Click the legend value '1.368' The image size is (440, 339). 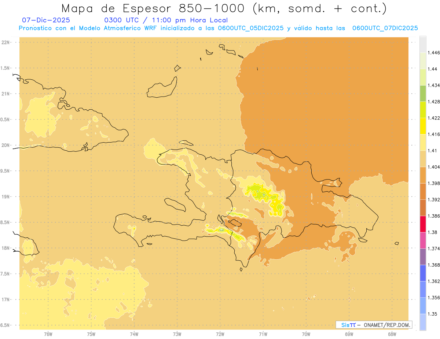coord(433,265)
